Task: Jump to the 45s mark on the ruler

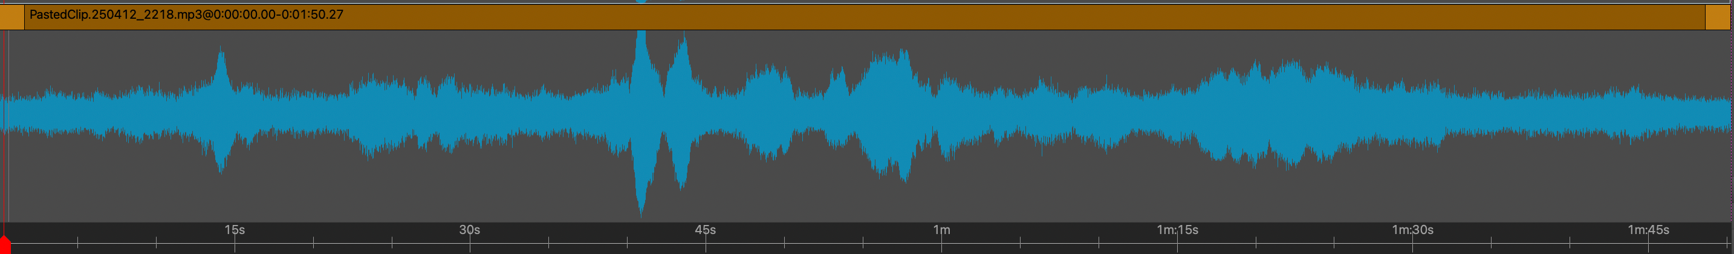Action: (x=705, y=230)
